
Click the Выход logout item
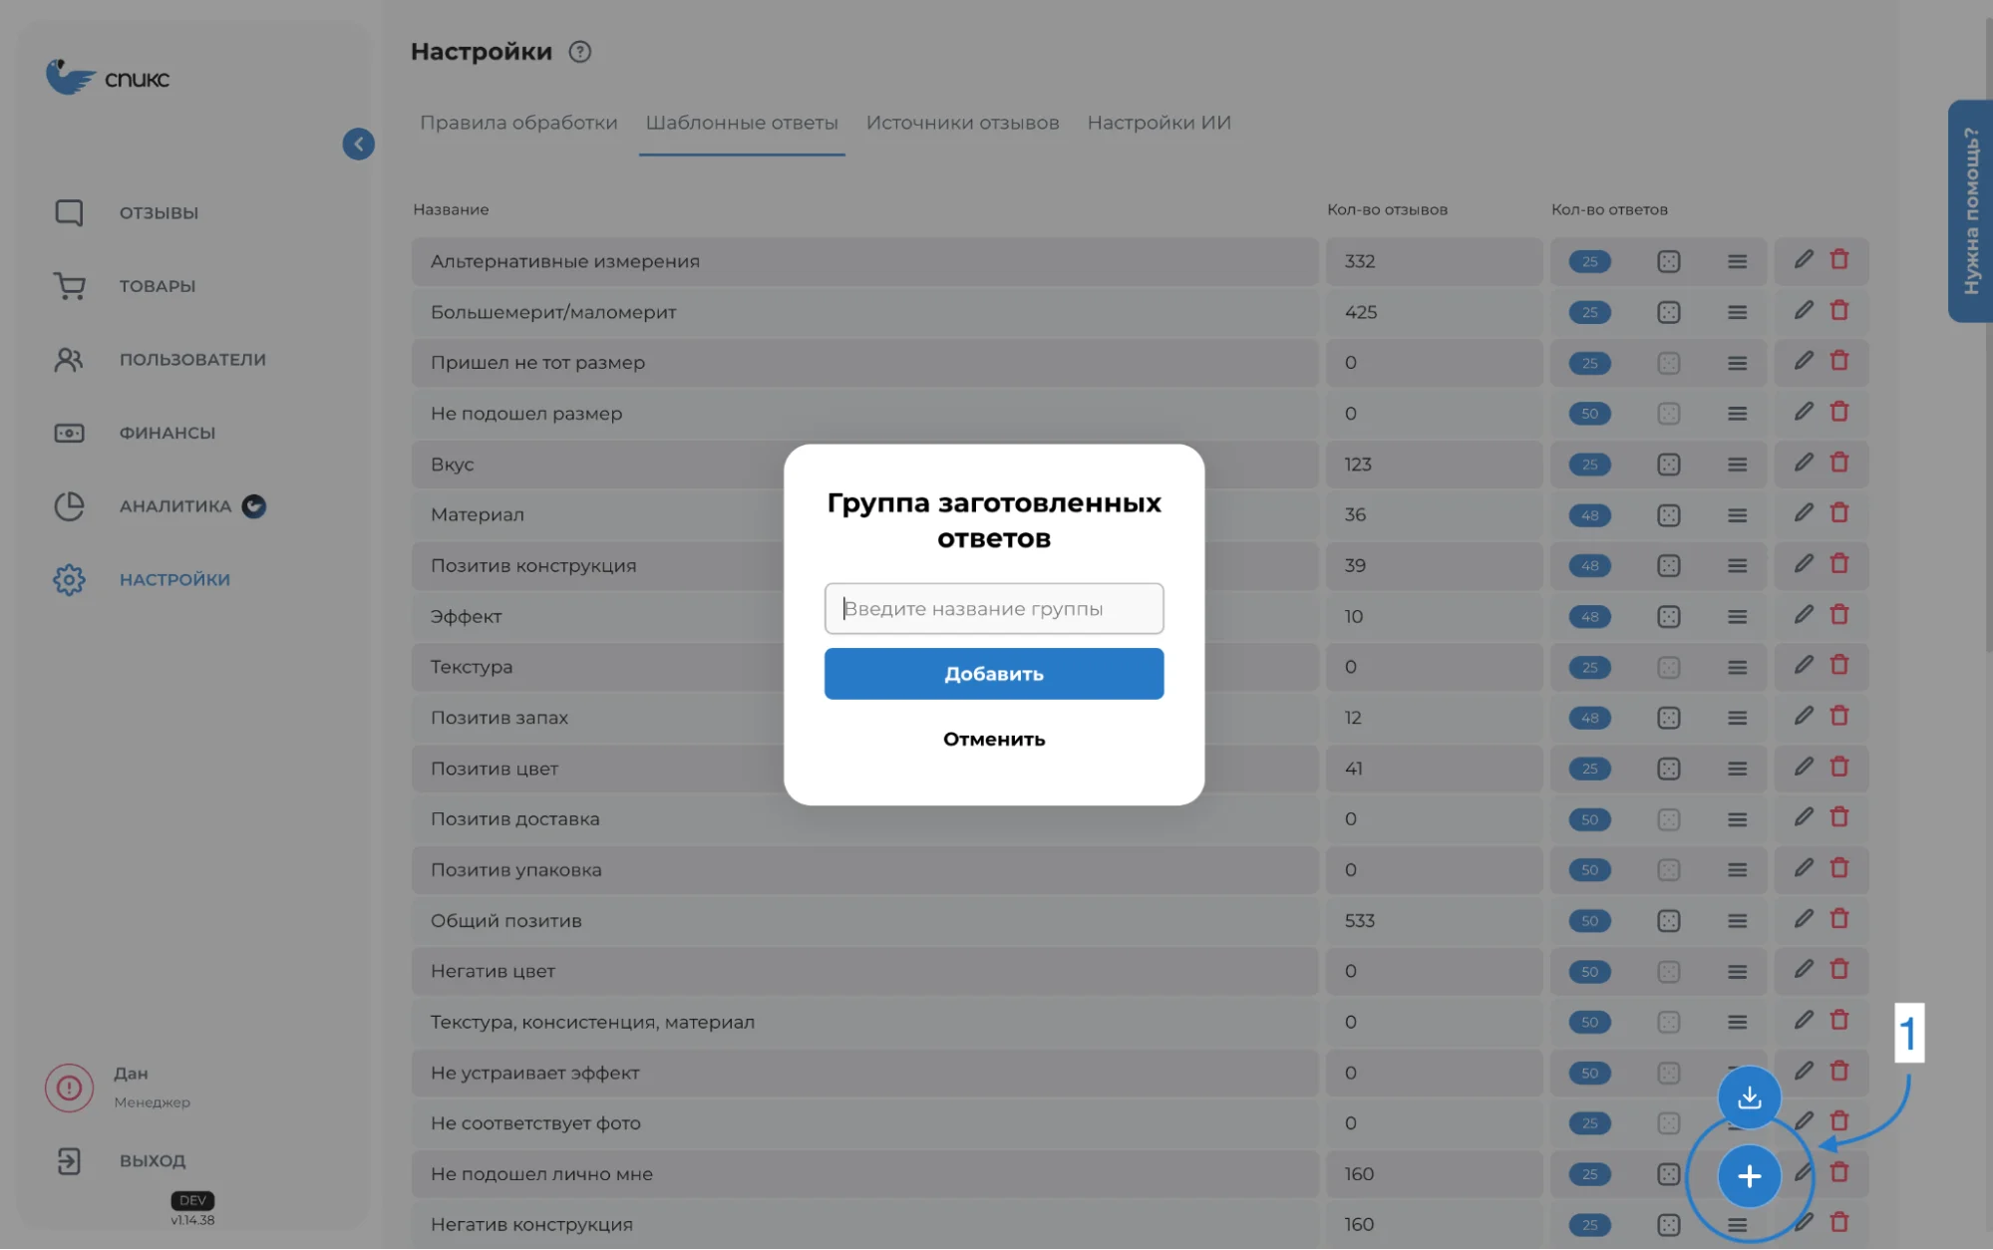click(x=121, y=1160)
